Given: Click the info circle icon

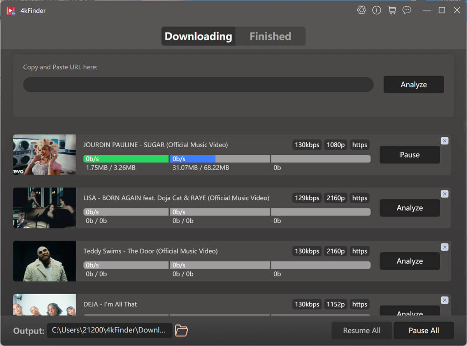Looking at the screenshot, I should (x=376, y=10).
